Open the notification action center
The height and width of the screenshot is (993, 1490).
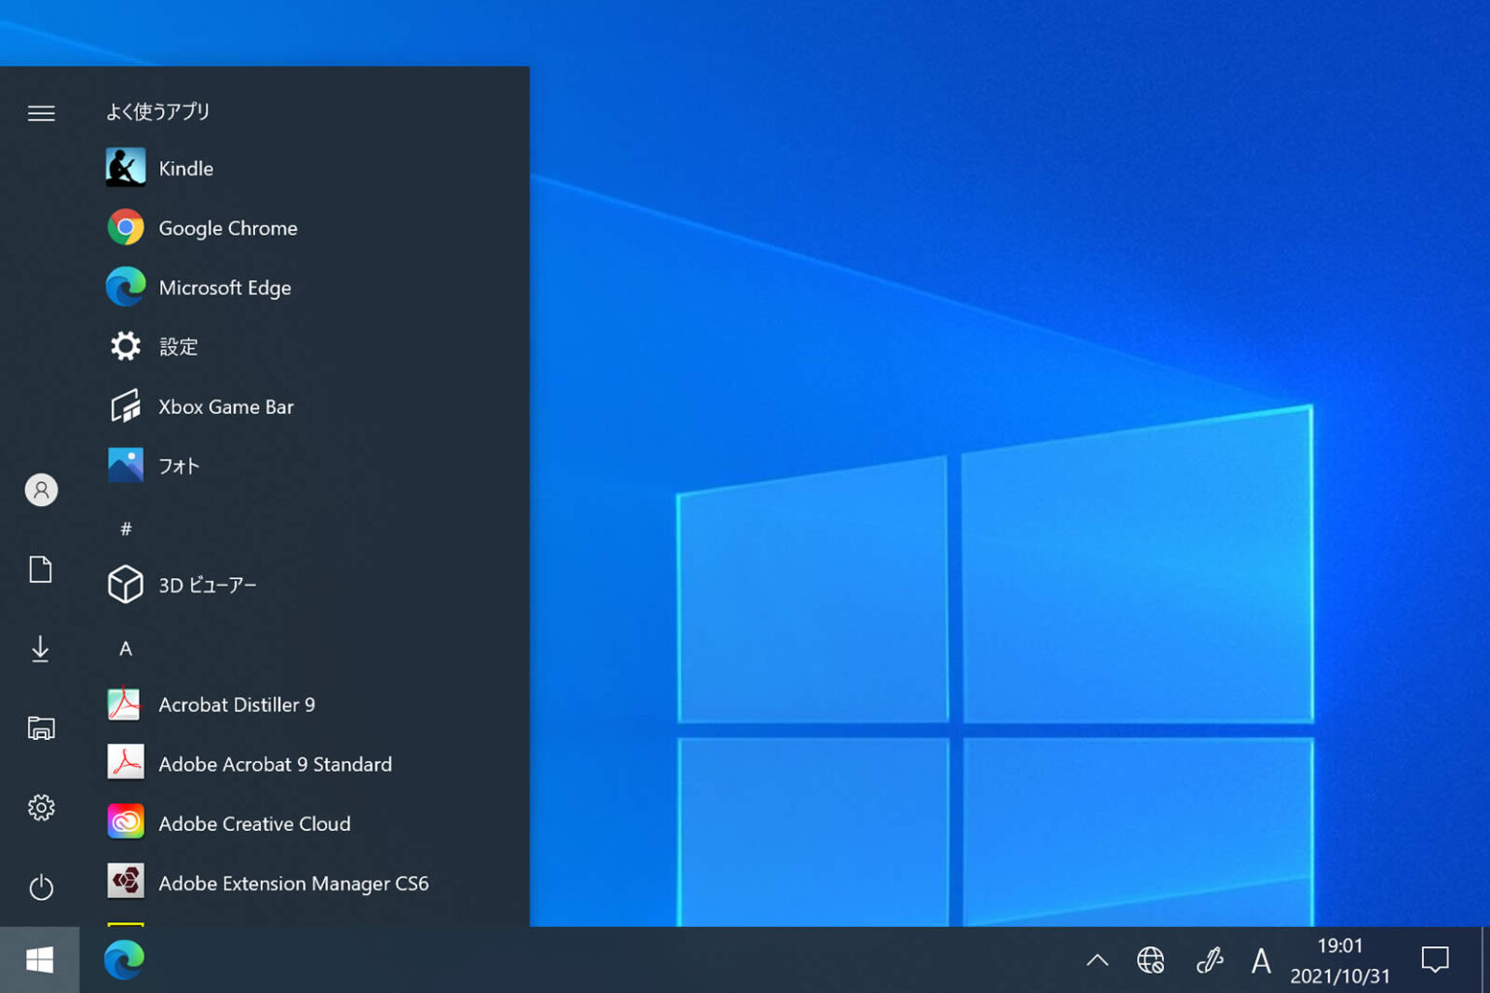point(1435,960)
